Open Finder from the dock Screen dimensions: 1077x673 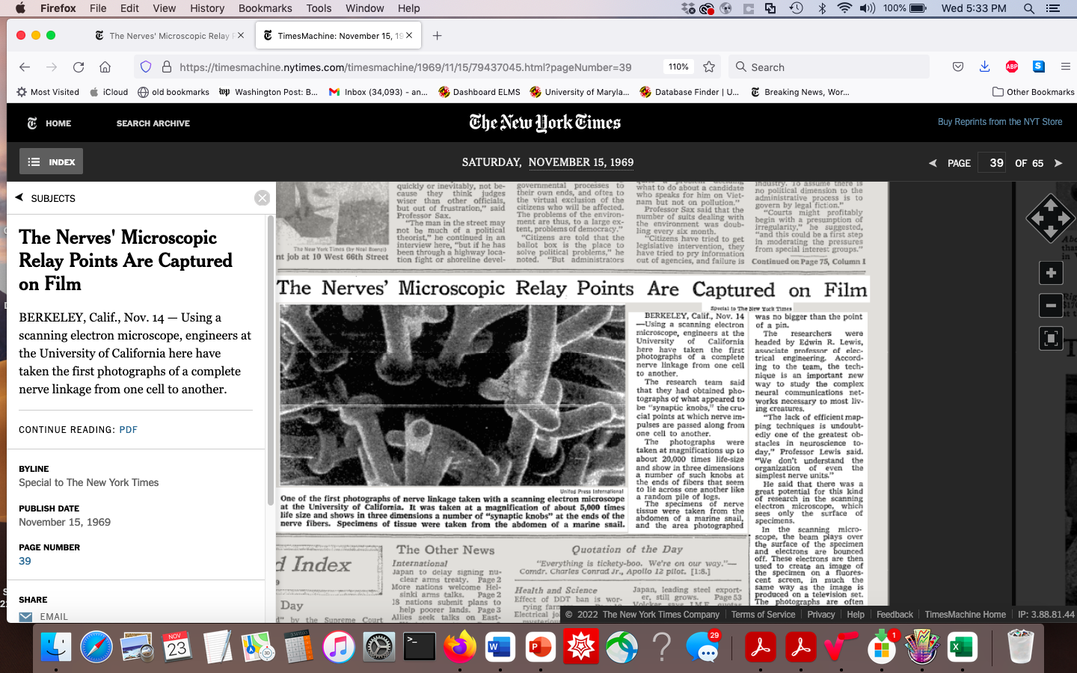(x=56, y=647)
